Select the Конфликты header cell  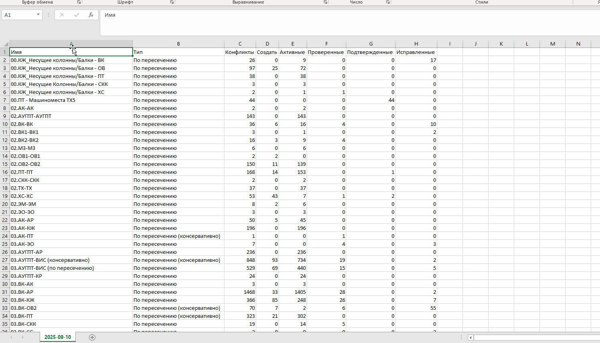(x=240, y=52)
